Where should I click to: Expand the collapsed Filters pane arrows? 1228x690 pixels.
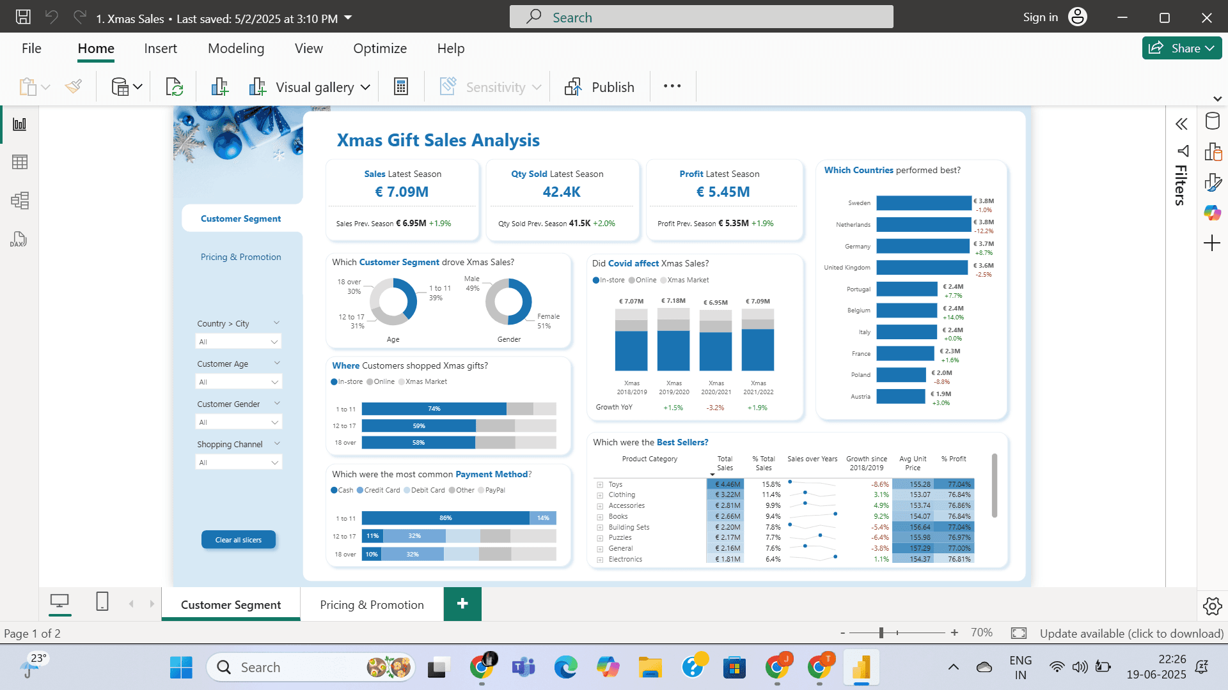point(1181,124)
